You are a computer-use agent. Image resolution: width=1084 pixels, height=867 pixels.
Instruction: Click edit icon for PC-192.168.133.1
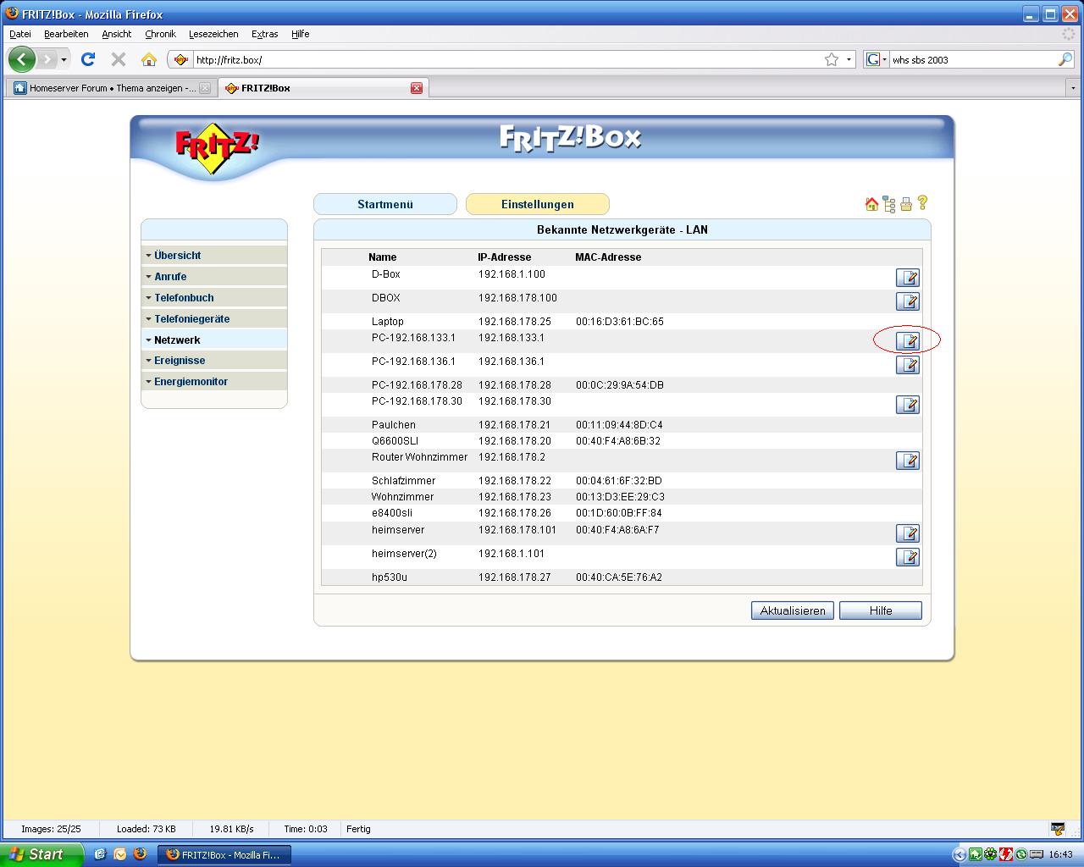[907, 341]
